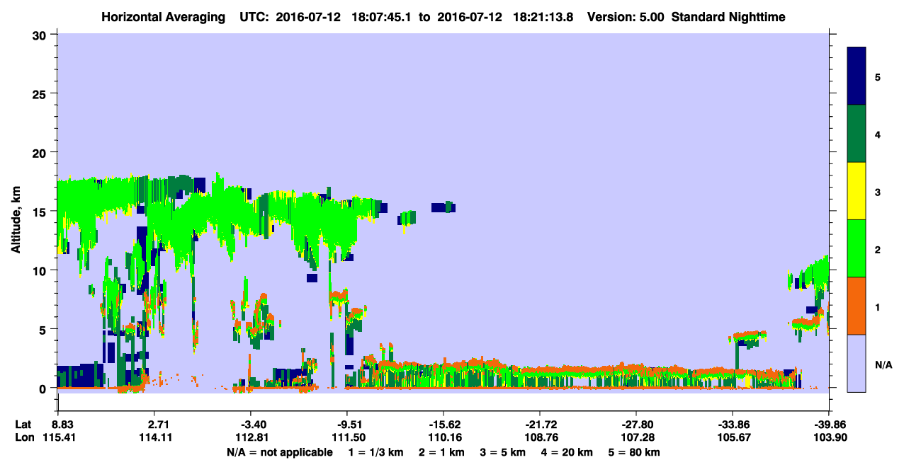
Task: Click the altitude tick label 10
Action: click(40, 270)
